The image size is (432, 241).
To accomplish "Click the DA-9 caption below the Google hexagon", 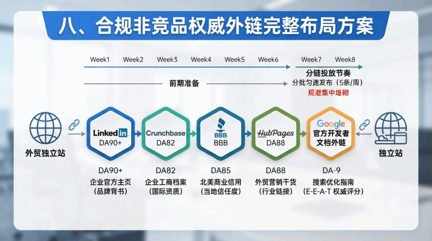I will coord(332,171).
